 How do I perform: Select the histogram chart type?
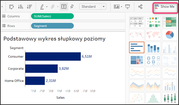click(153, 98)
